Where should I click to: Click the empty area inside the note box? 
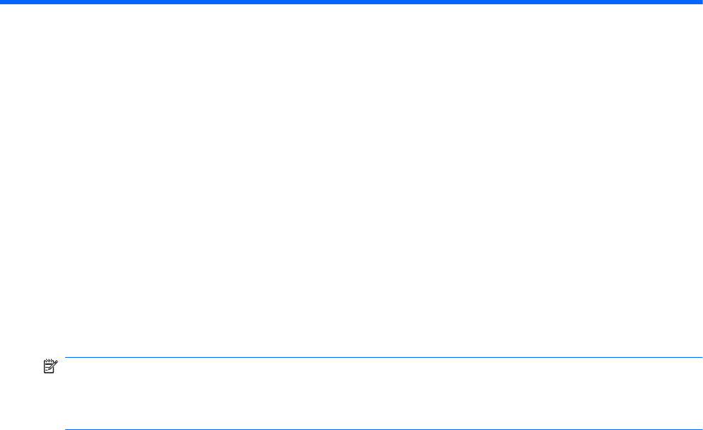point(384,394)
